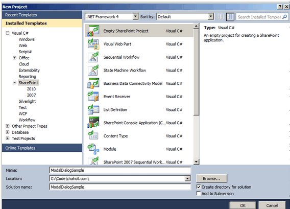
Task: Click the Solution name input field
Action: click(x=120, y=187)
